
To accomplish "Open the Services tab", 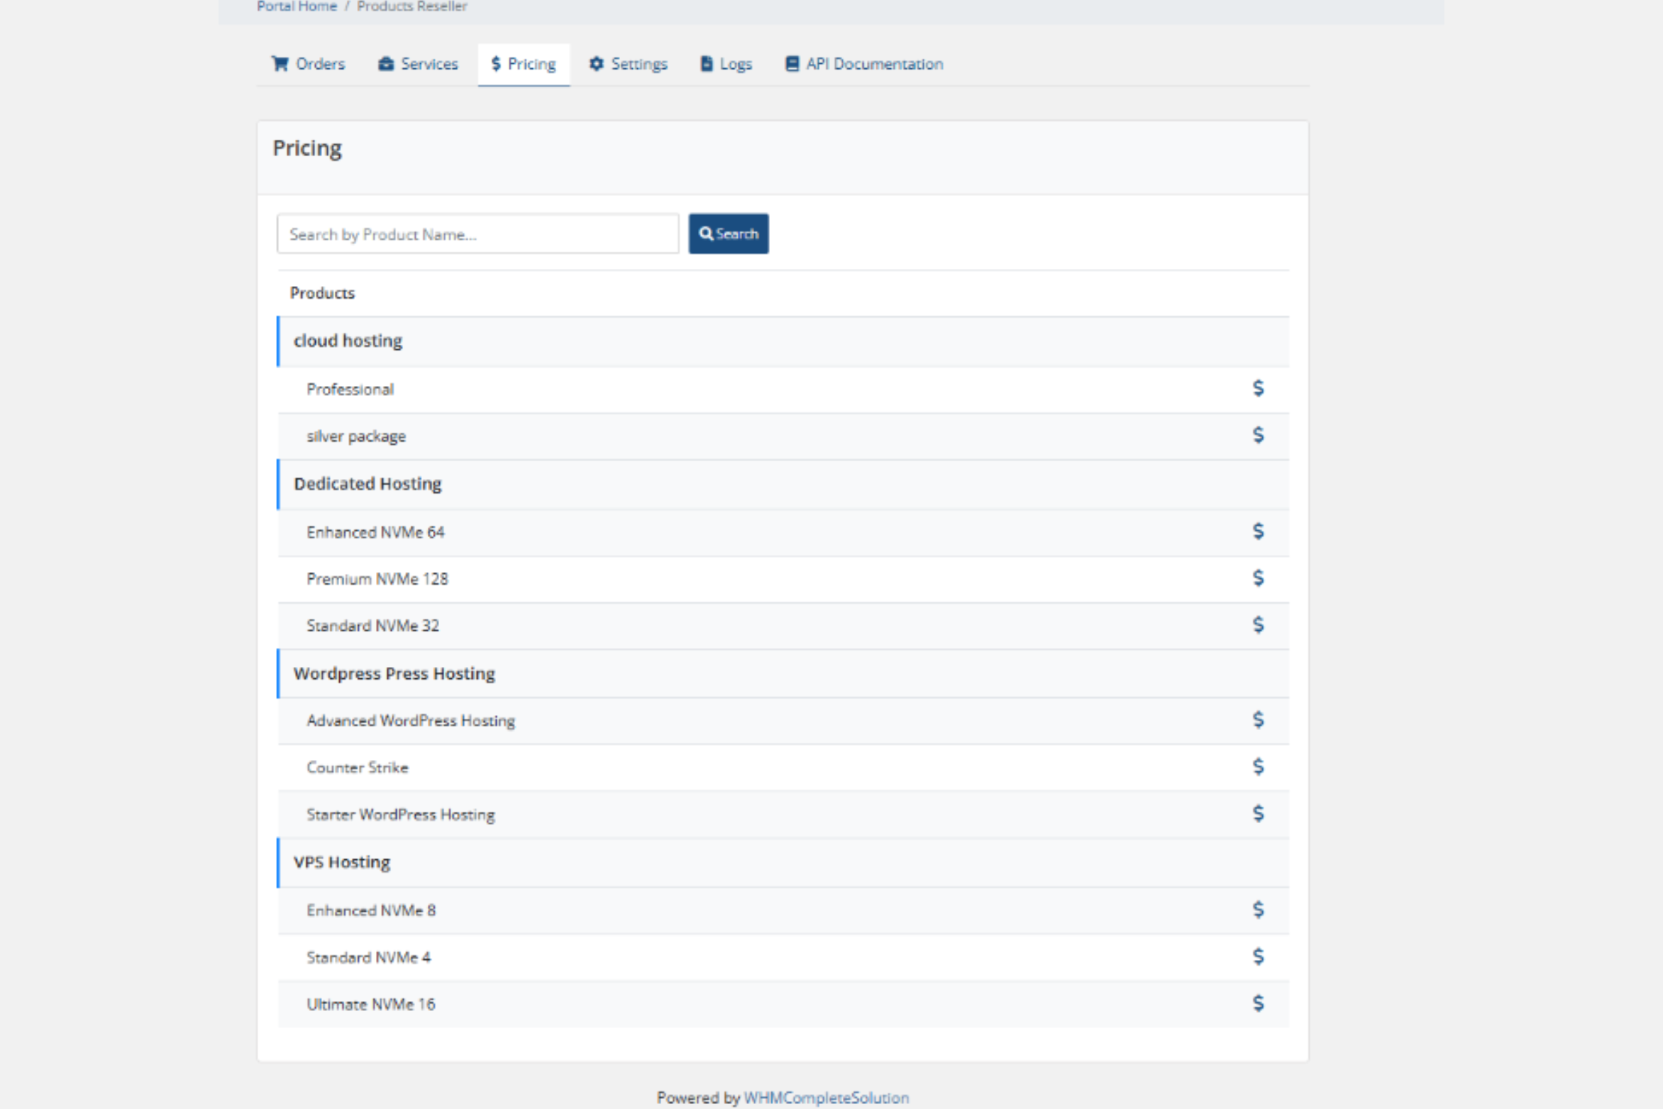I will coord(418,64).
